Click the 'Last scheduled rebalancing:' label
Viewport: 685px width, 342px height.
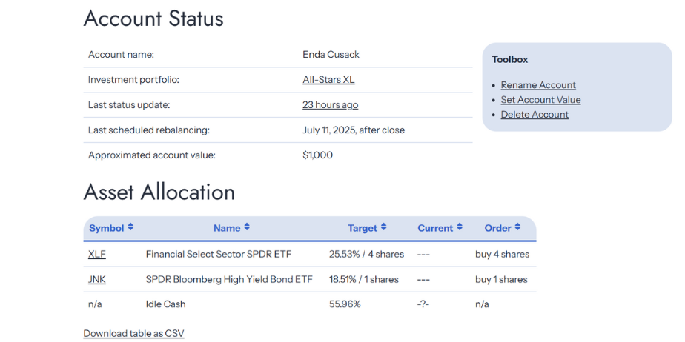tap(149, 130)
